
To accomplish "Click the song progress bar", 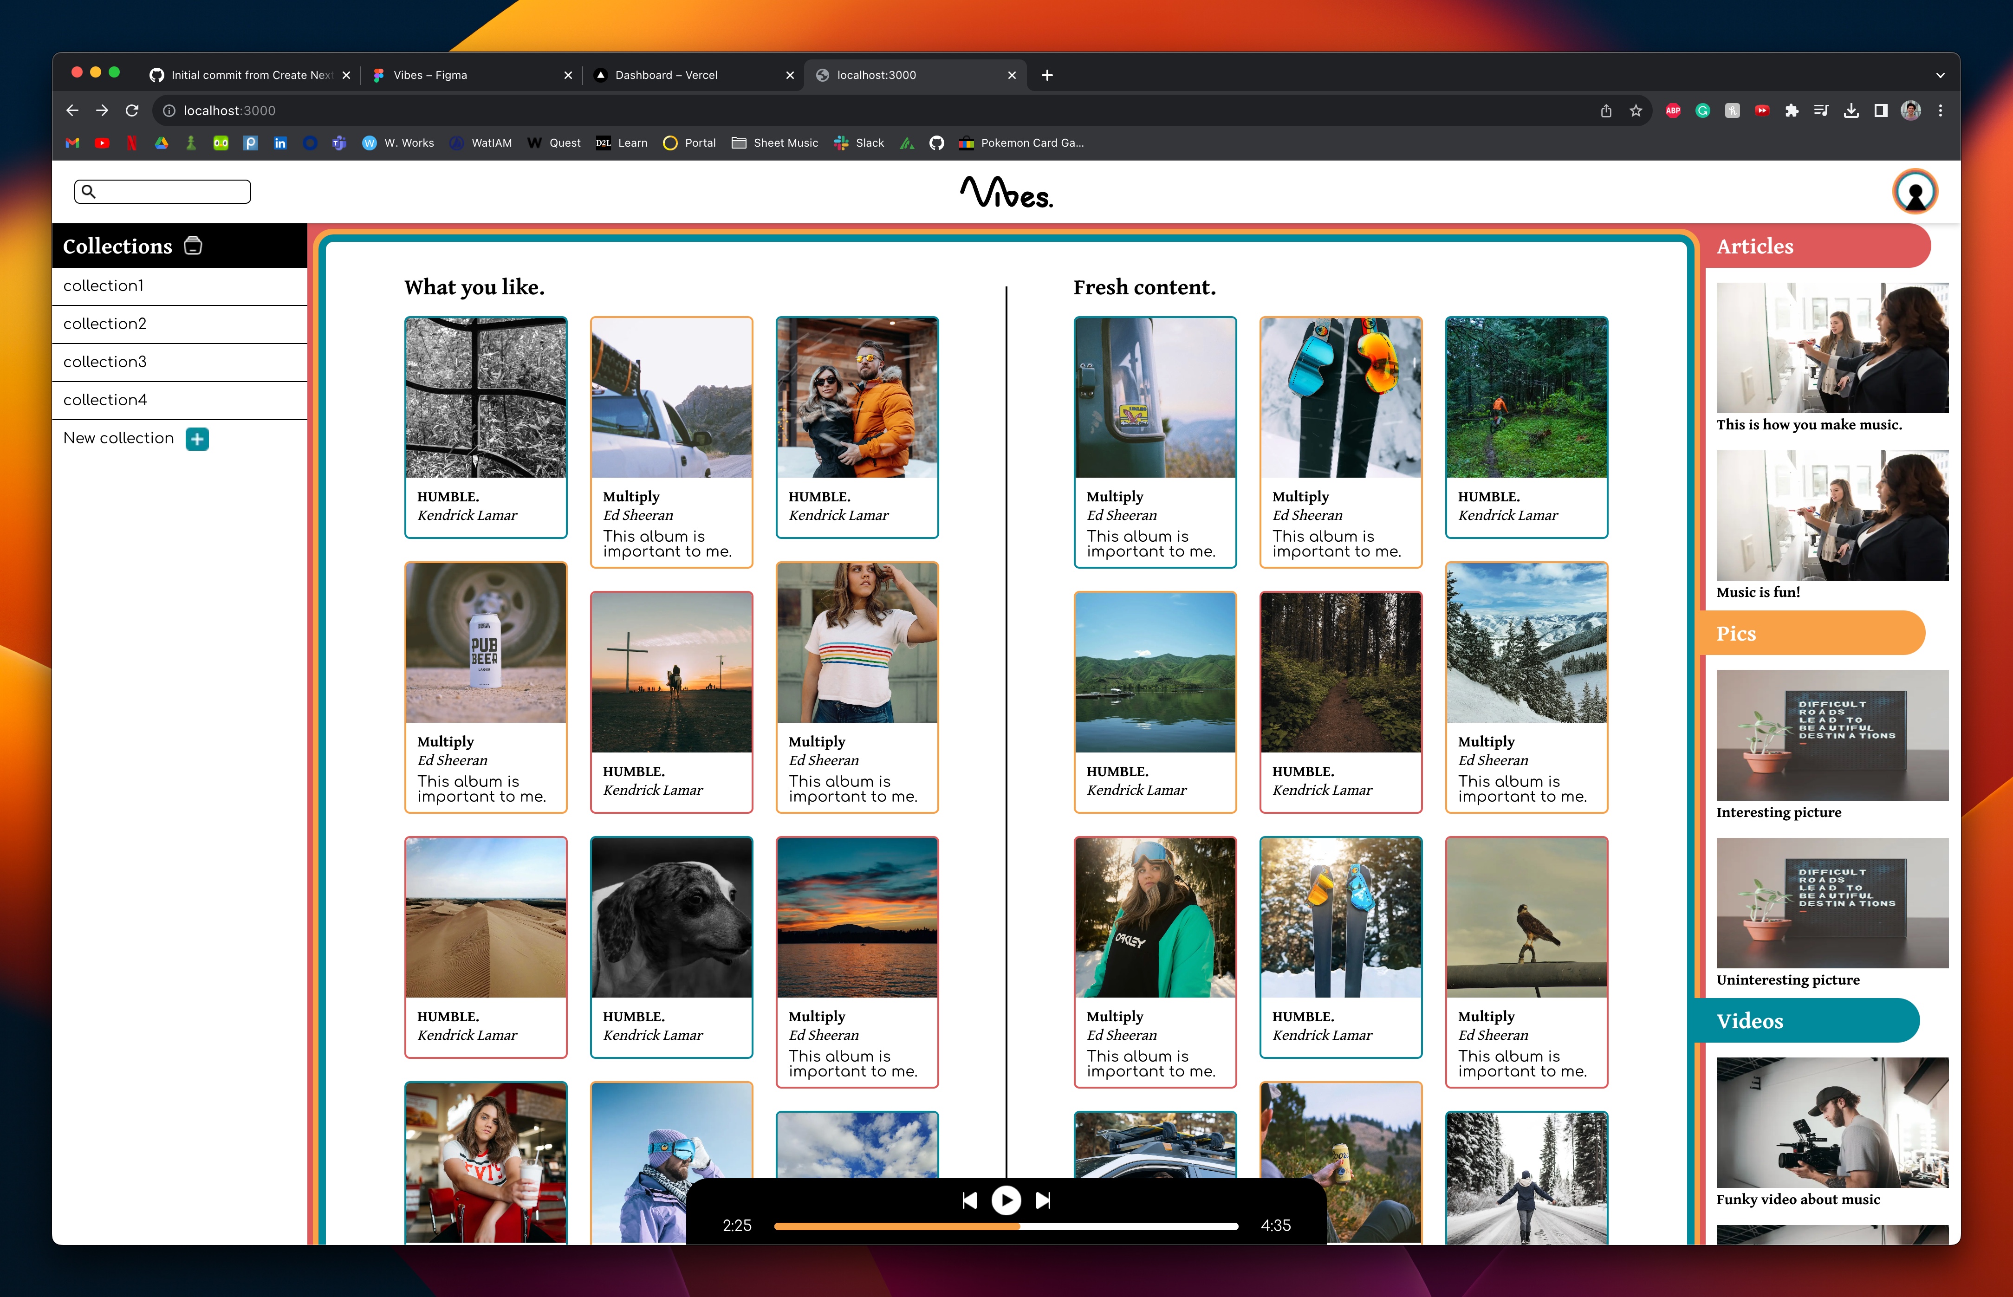I will tap(1006, 1226).
